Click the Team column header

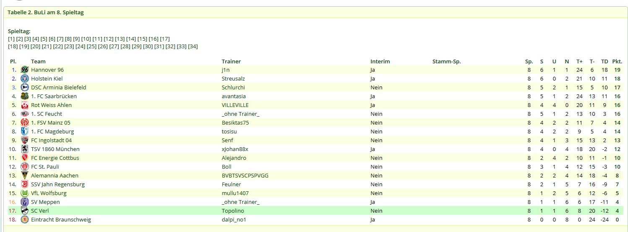click(x=38, y=61)
